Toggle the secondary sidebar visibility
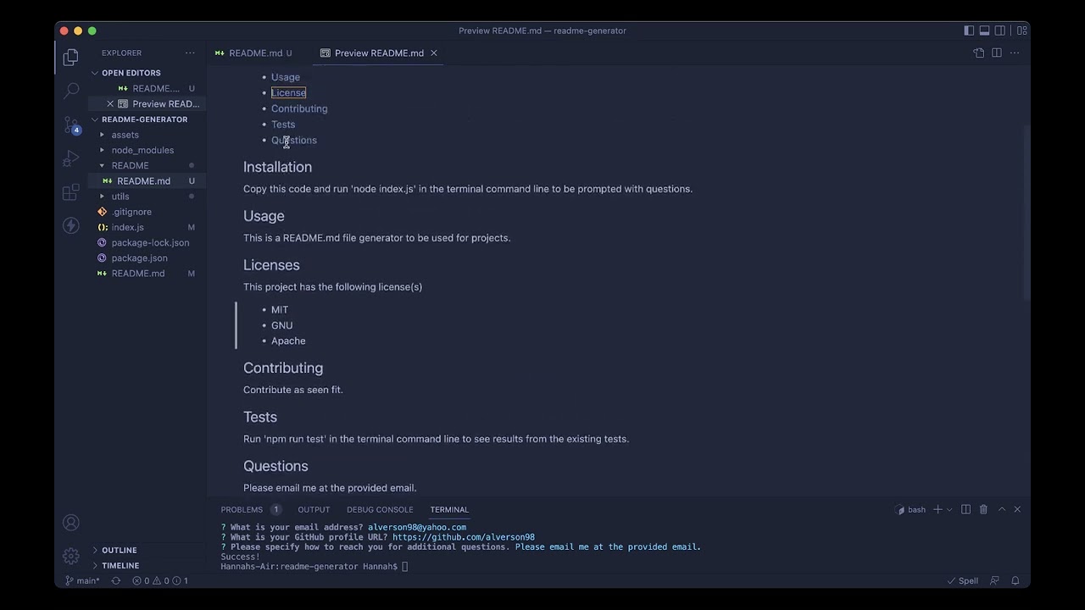The image size is (1085, 610). point(1000,30)
